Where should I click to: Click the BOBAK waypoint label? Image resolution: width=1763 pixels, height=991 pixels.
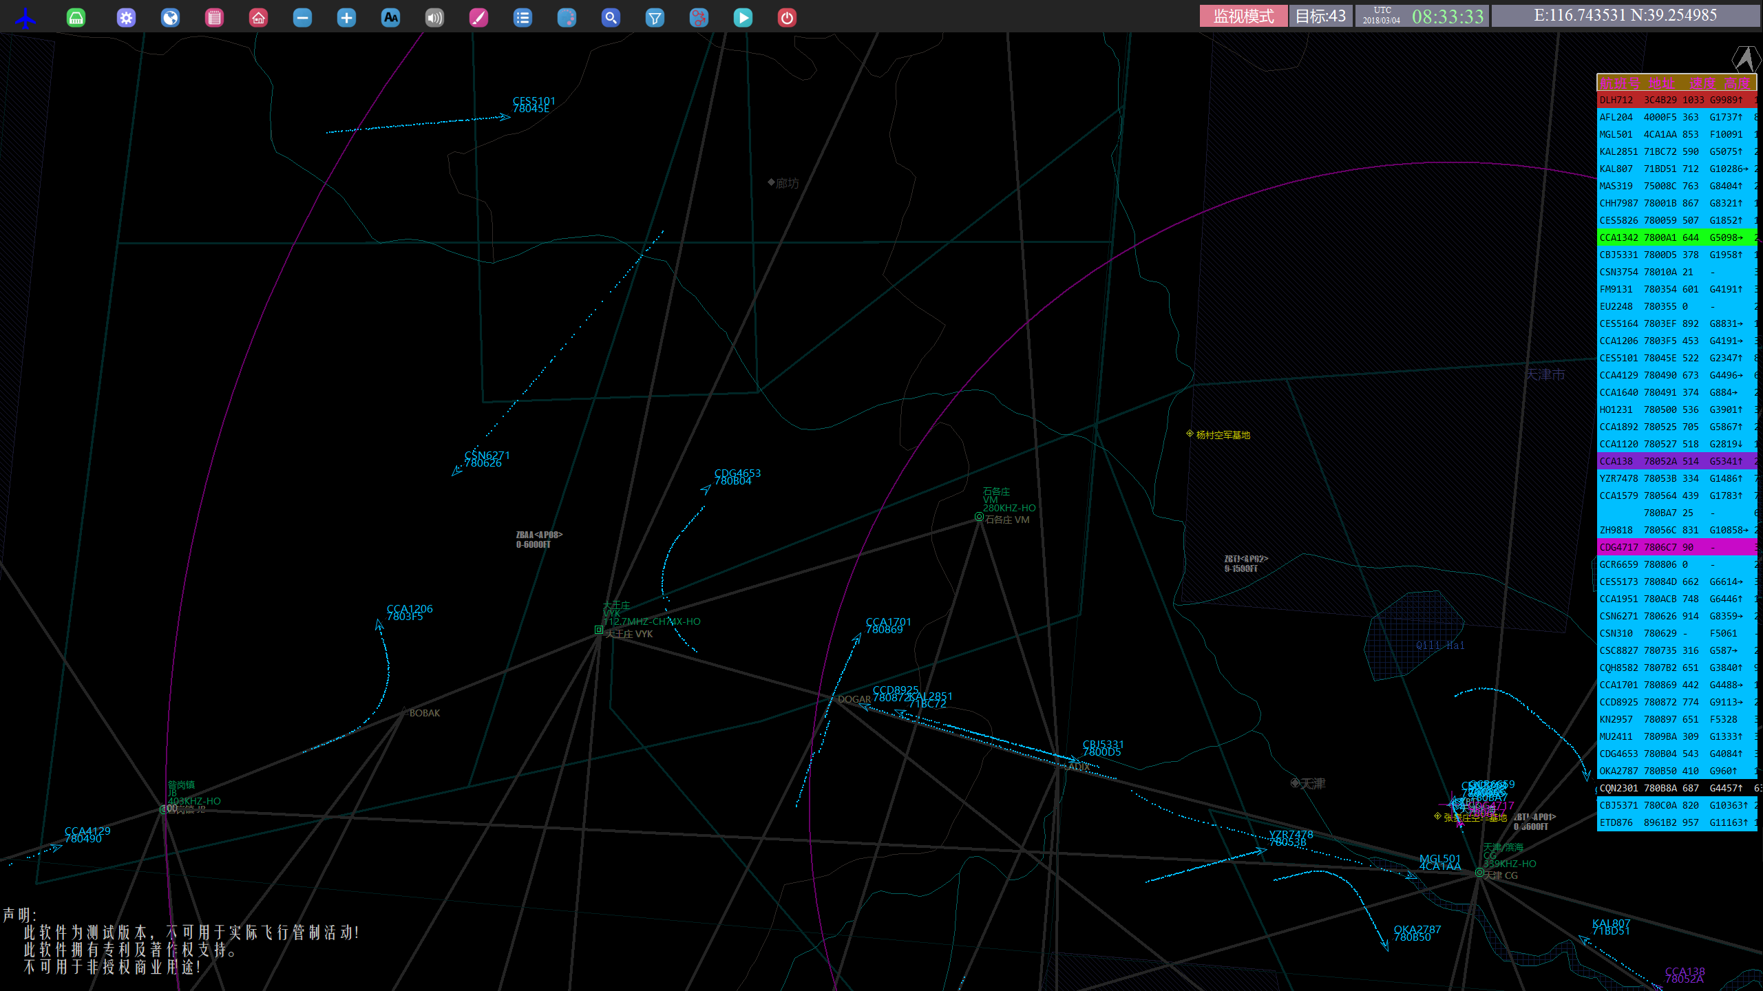(x=424, y=713)
